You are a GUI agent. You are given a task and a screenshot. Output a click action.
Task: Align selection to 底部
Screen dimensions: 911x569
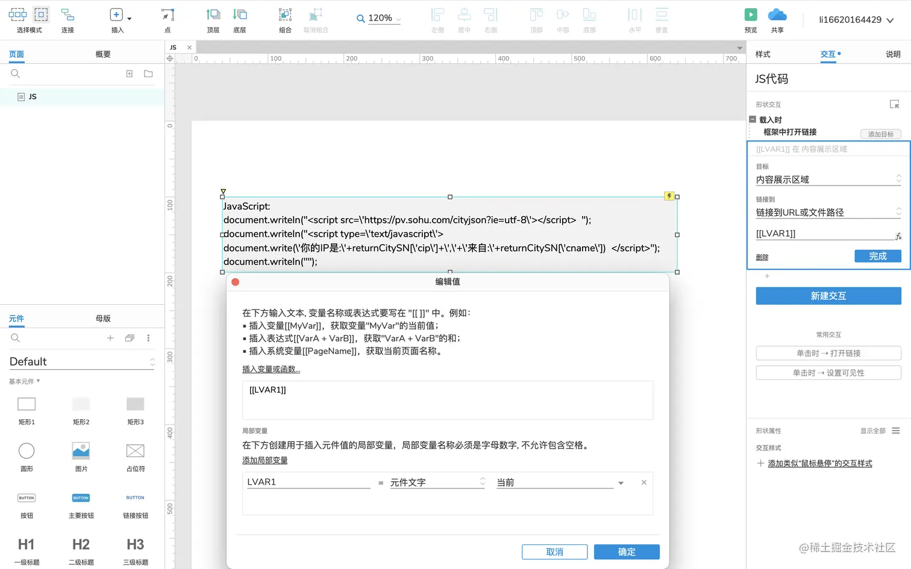point(589,19)
